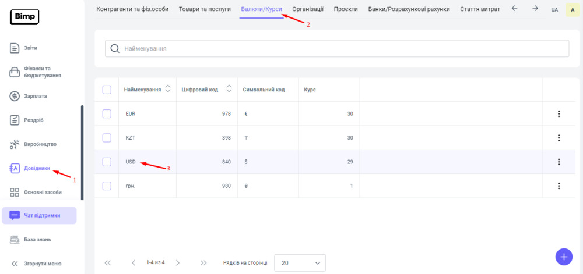Open the three-dot menu for the EUR row

click(x=559, y=114)
